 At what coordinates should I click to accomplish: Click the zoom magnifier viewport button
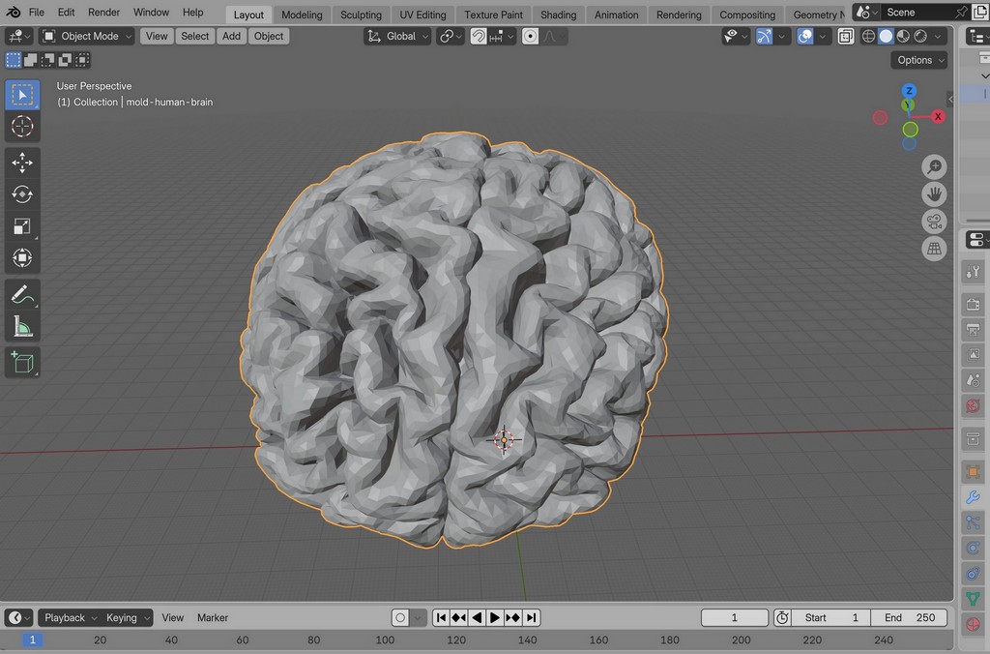tap(934, 166)
